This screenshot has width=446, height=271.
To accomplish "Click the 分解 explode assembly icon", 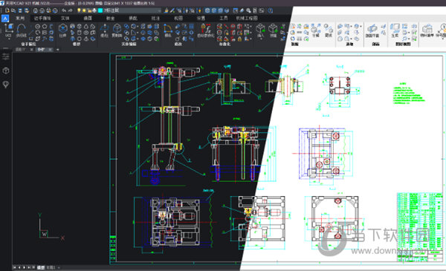I will click(x=315, y=30).
